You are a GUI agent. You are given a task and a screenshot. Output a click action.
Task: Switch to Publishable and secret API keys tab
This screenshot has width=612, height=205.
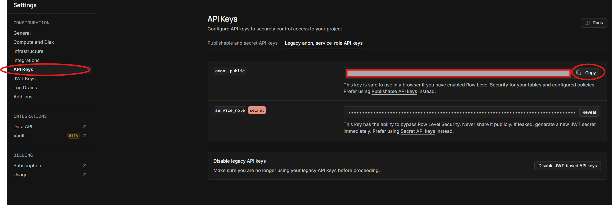(242, 43)
